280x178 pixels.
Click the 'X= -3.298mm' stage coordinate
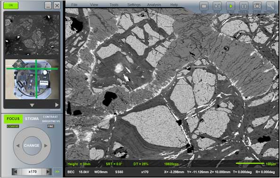point(174,172)
